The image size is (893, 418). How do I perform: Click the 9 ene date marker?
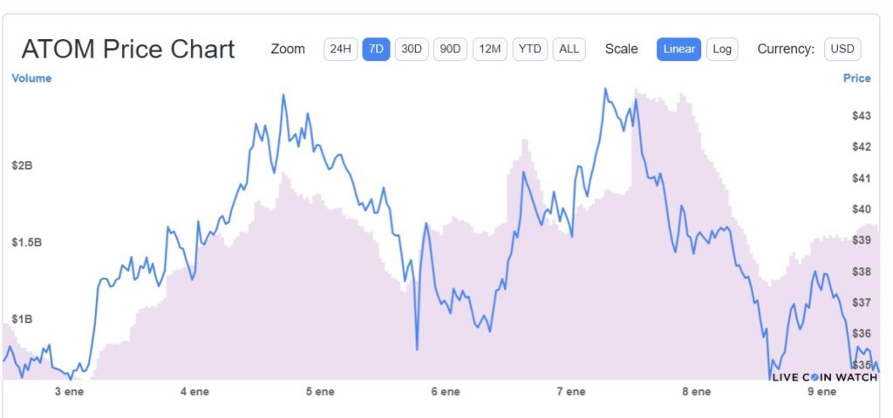tap(821, 392)
